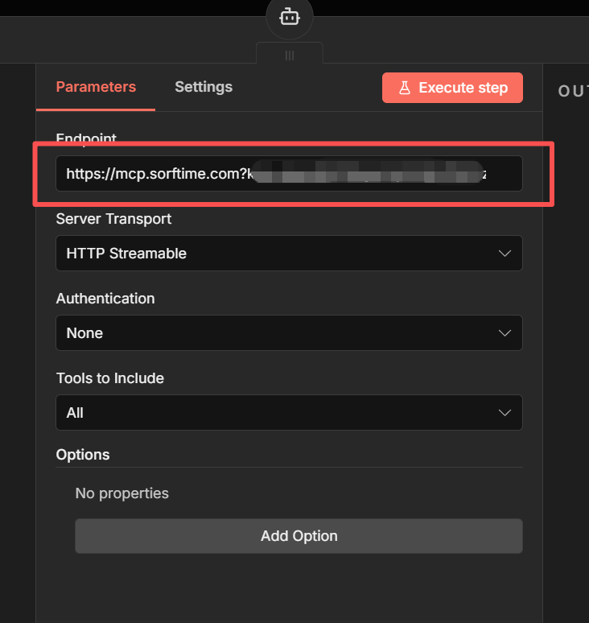Open the HTTP Streamable transport dropdown
This screenshot has width=589, height=623.
click(x=289, y=254)
